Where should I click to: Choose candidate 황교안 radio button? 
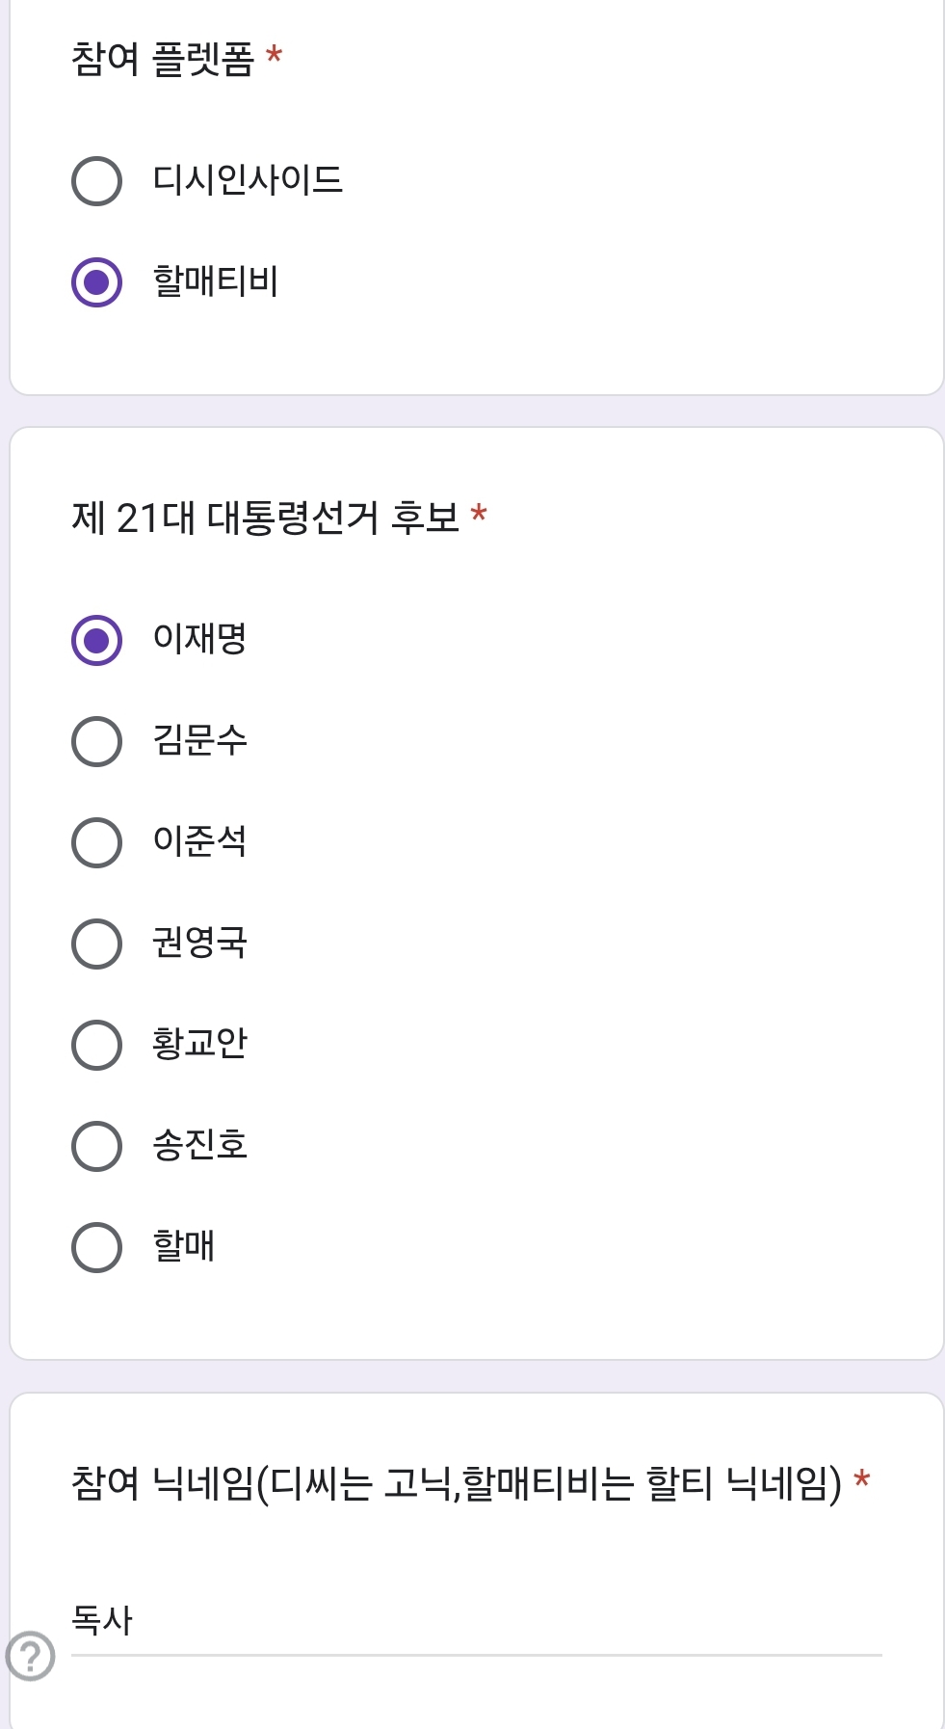pyautogui.click(x=96, y=1045)
